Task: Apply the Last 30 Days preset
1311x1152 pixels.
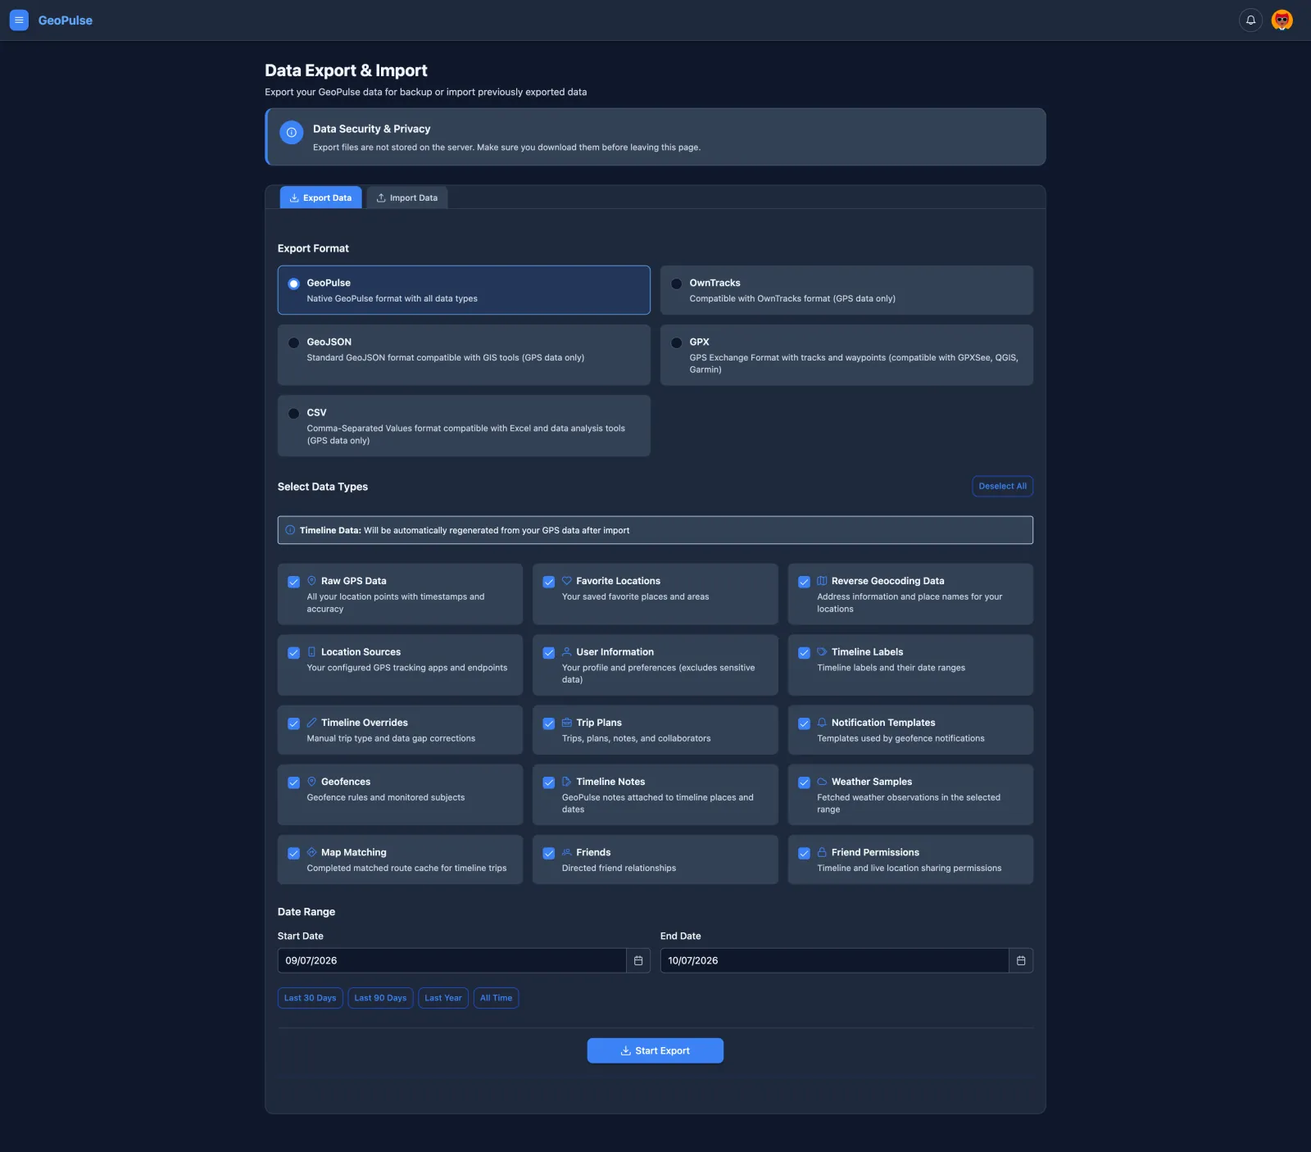Action: [310, 998]
